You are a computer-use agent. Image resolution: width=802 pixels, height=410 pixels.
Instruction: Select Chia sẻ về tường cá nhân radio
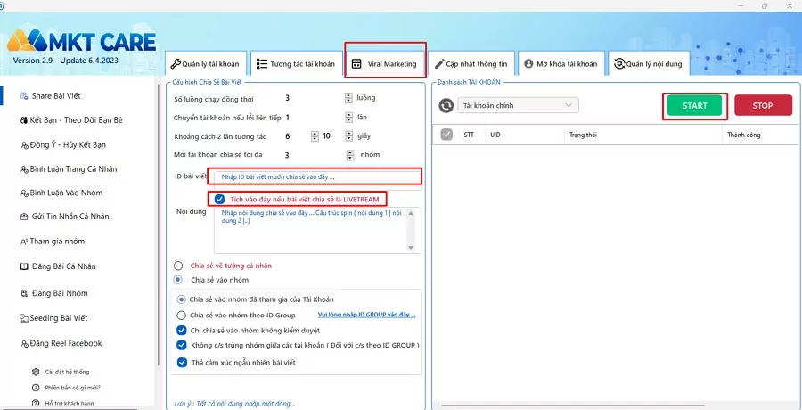pos(178,266)
